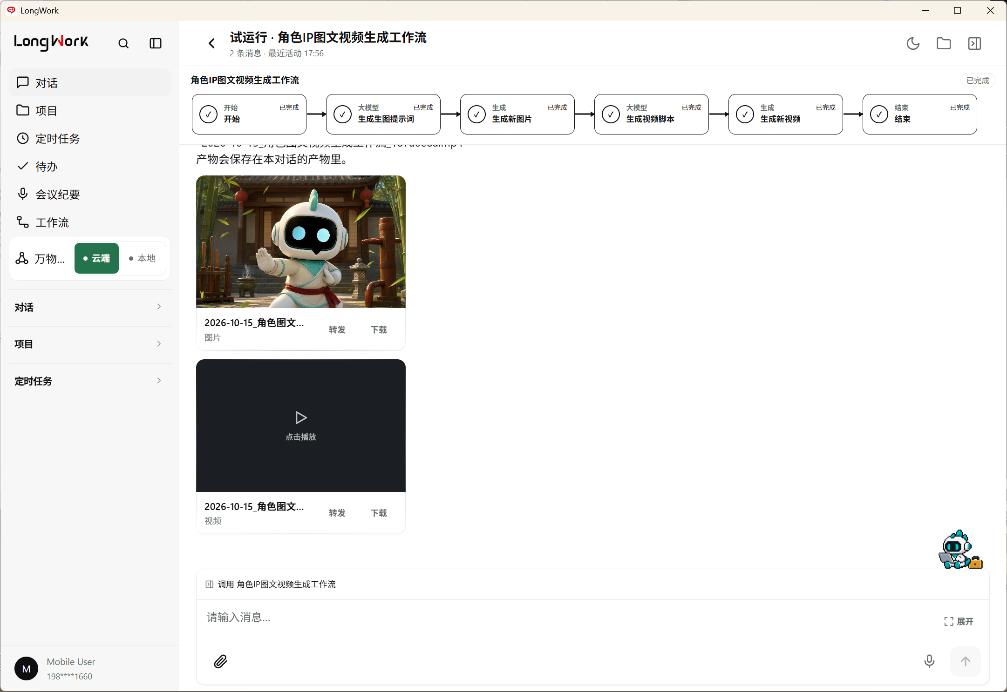The height and width of the screenshot is (692, 1007).
Task: Open the Mobile User profile avatar
Action: click(x=27, y=669)
